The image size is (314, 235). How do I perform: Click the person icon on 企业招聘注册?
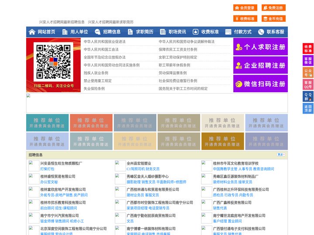[239, 65]
